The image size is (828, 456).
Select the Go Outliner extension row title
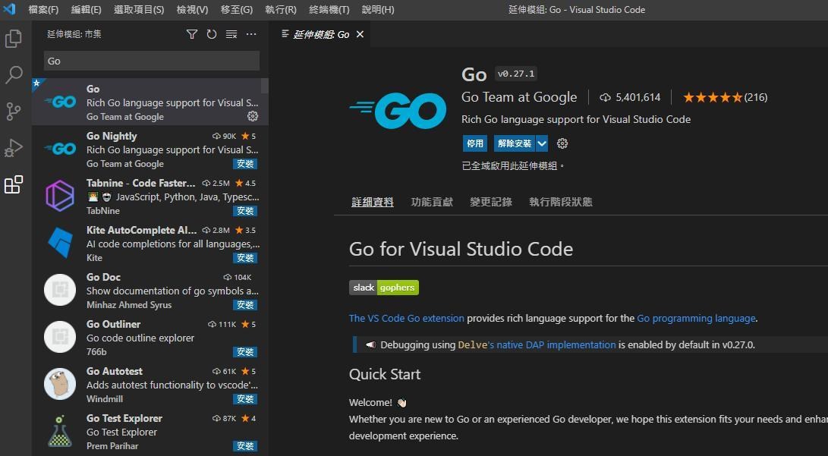114,324
